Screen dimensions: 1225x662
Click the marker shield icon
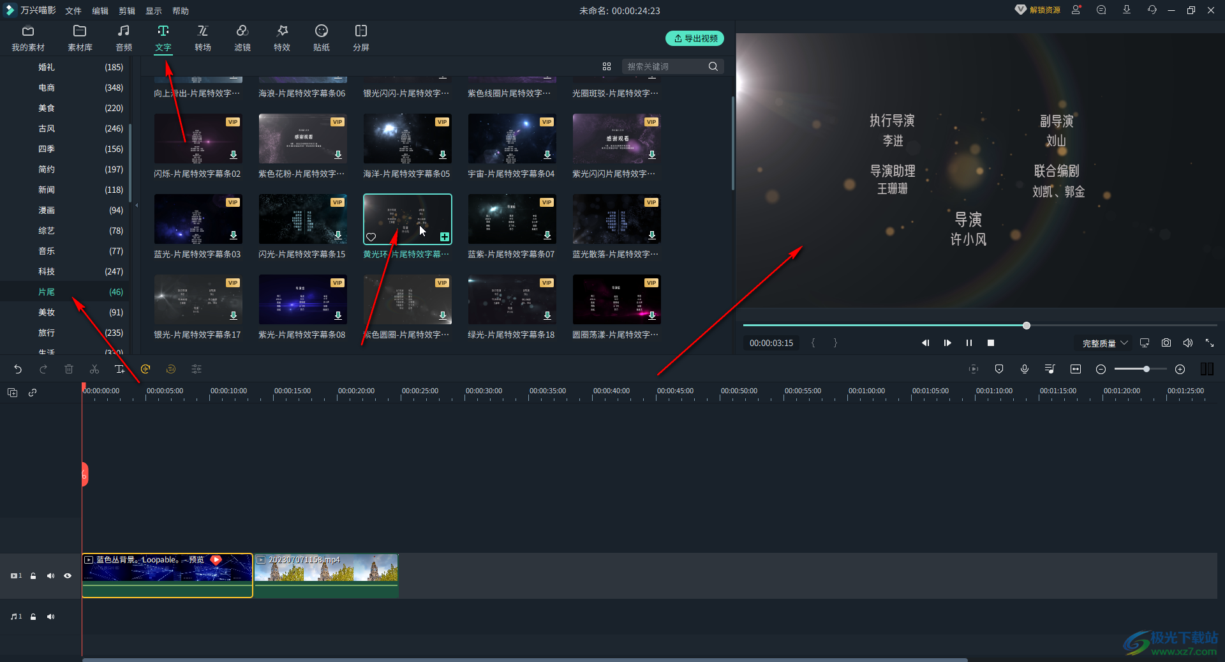tap(999, 369)
